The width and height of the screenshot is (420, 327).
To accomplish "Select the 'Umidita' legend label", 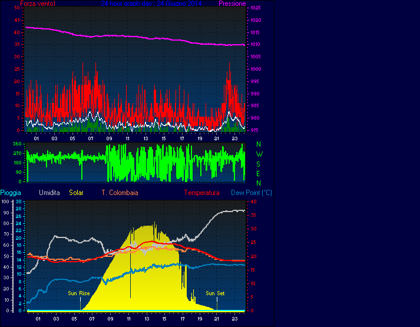I will click(x=49, y=193).
